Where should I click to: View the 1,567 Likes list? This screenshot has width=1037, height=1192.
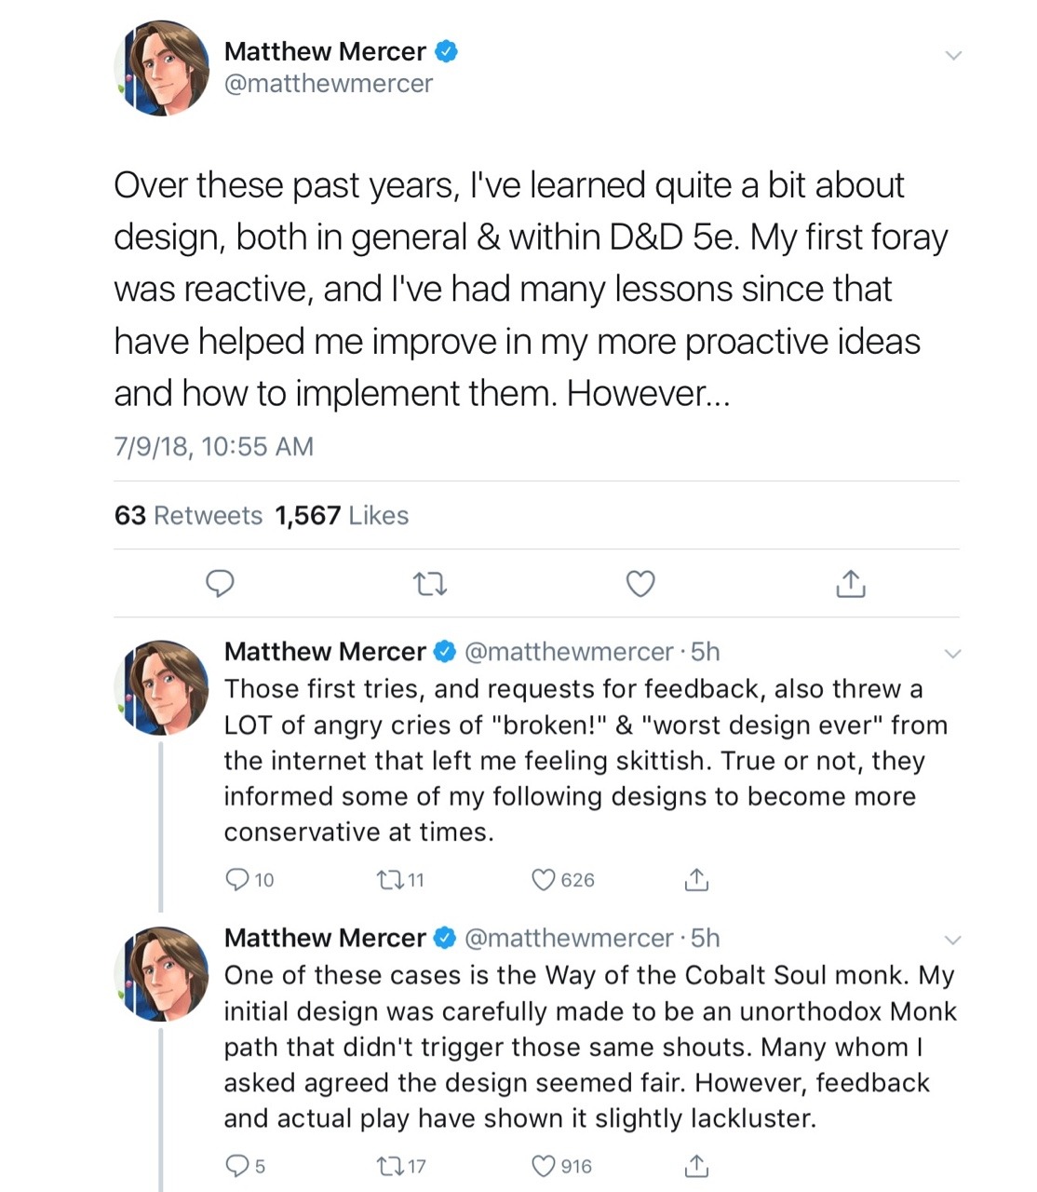click(x=342, y=515)
